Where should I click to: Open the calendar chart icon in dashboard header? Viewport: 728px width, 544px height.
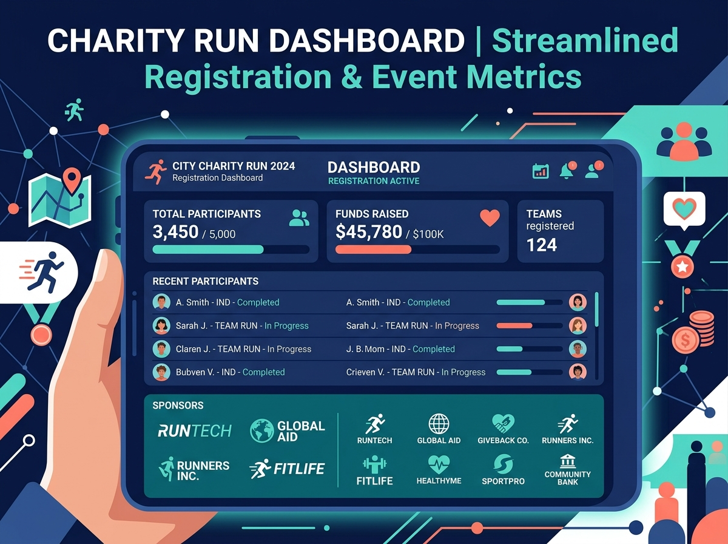pyautogui.click(x=541, y=171)
